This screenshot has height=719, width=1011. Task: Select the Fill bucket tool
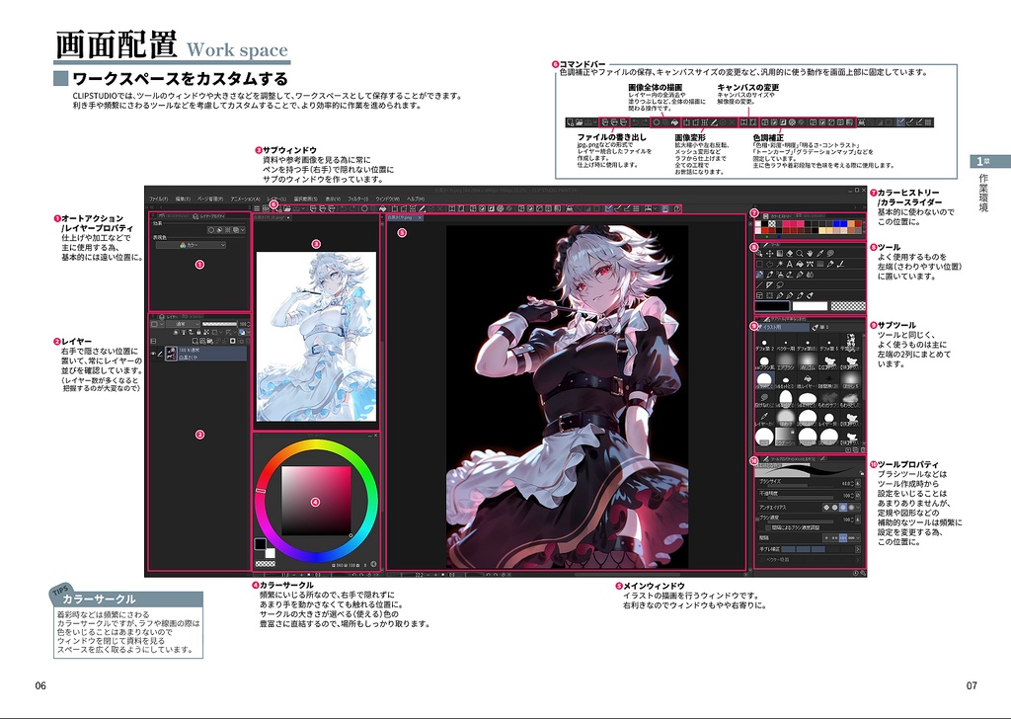pyautogui.click(x=800, y=263)
